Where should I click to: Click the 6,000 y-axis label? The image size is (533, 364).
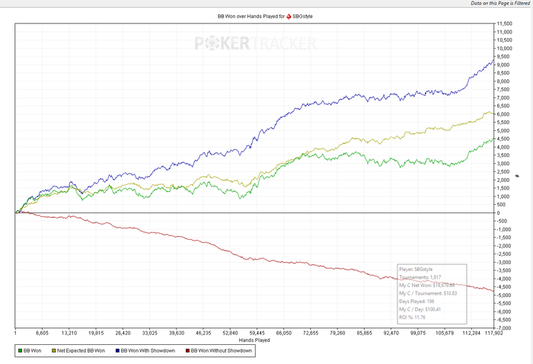[503, 114]
